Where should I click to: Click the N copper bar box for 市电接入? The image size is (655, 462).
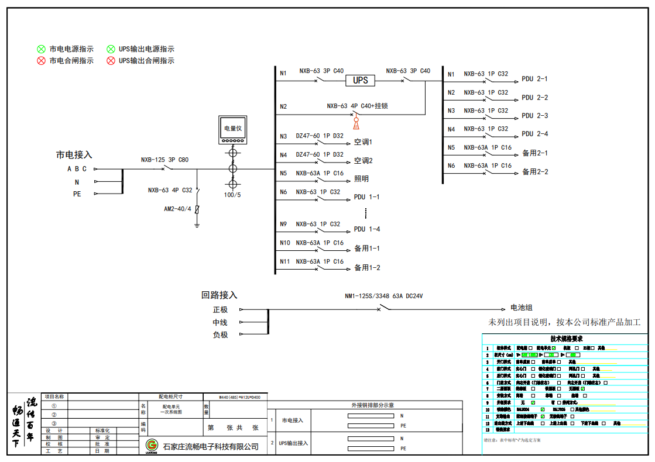pyautogui.click(x=371, y=416)
